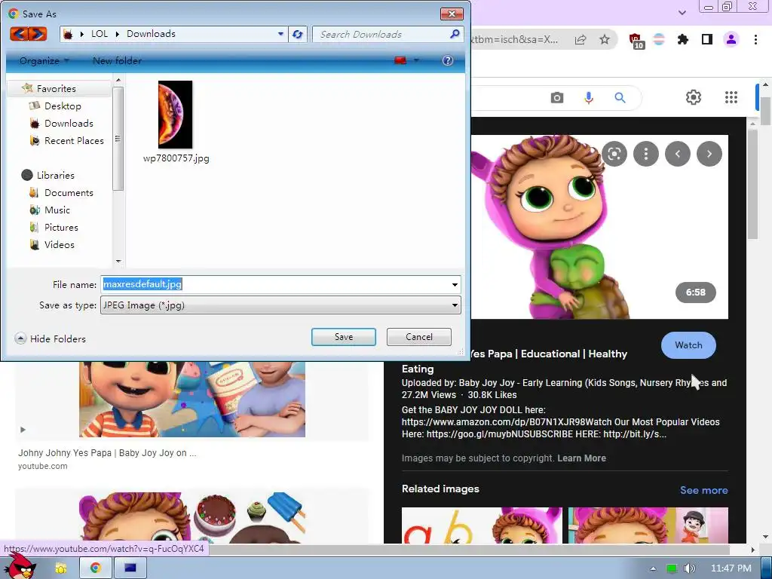
Task: Click the striped flag extension icon
Action: (659, 39)
